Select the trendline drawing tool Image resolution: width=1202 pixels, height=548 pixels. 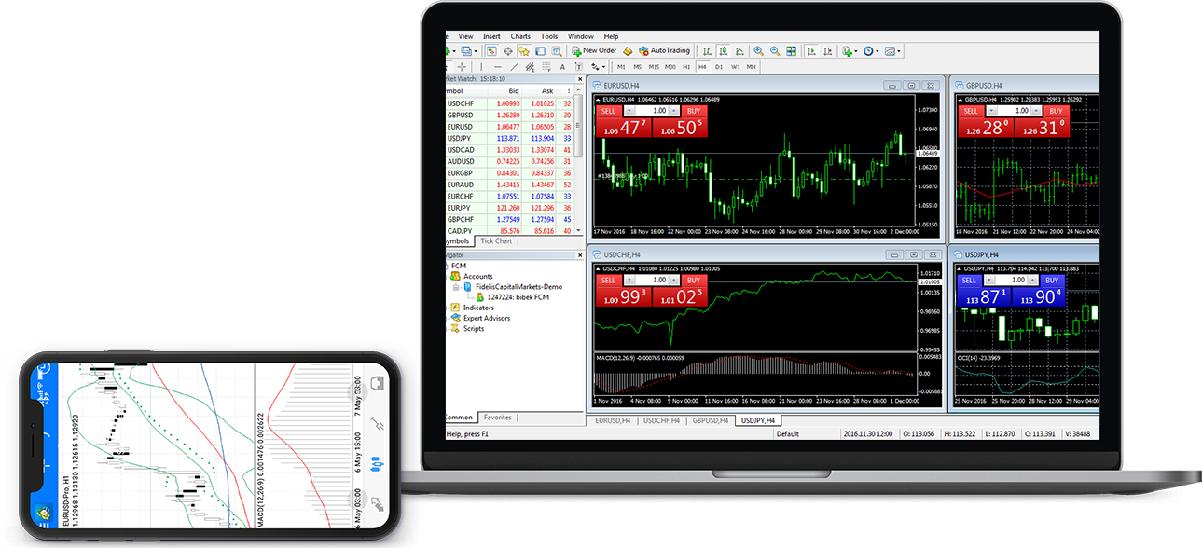point(514,67)
